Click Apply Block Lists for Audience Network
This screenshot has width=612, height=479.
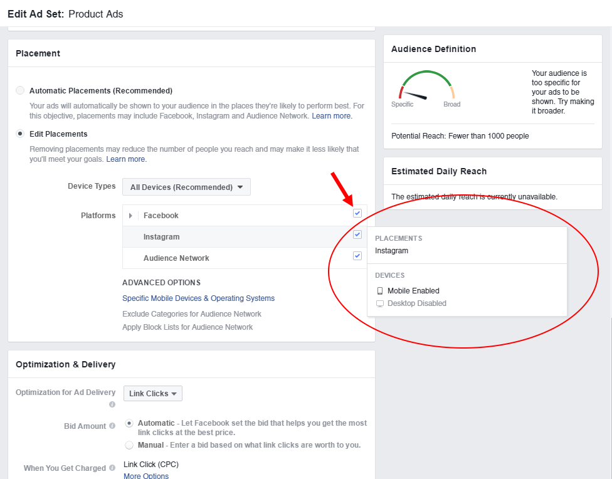tap(187, 327)
